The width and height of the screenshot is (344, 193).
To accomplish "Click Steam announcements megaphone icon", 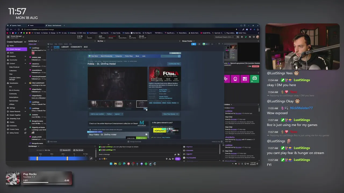I will point(193,44).
